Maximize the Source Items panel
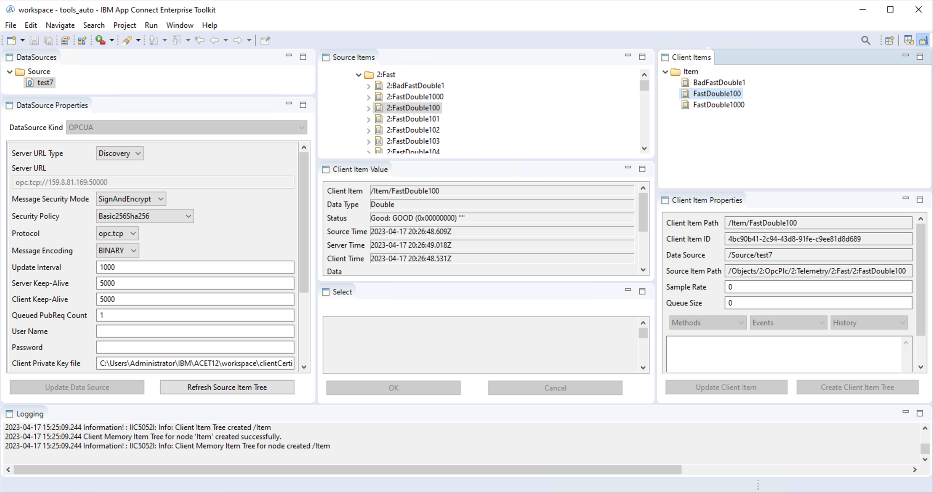Viewport: 933px width, 493px height. click(x=642, y=57)
